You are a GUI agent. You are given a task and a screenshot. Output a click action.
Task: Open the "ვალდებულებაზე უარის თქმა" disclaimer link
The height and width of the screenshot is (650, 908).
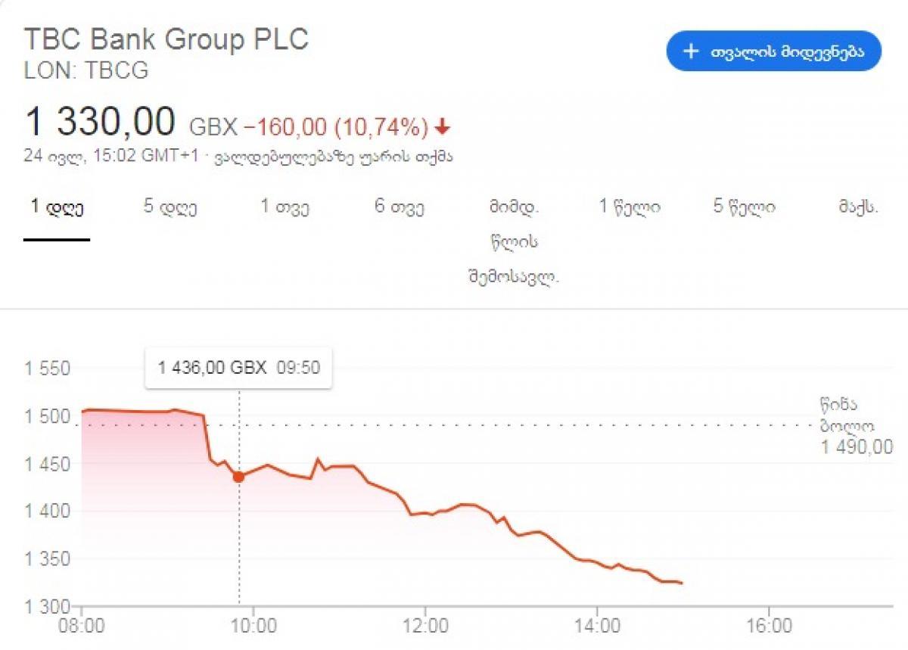(x=334, y=157)
